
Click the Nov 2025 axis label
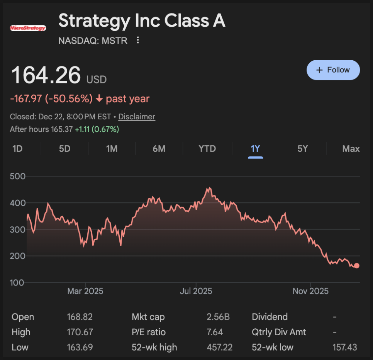click(310, 291)
